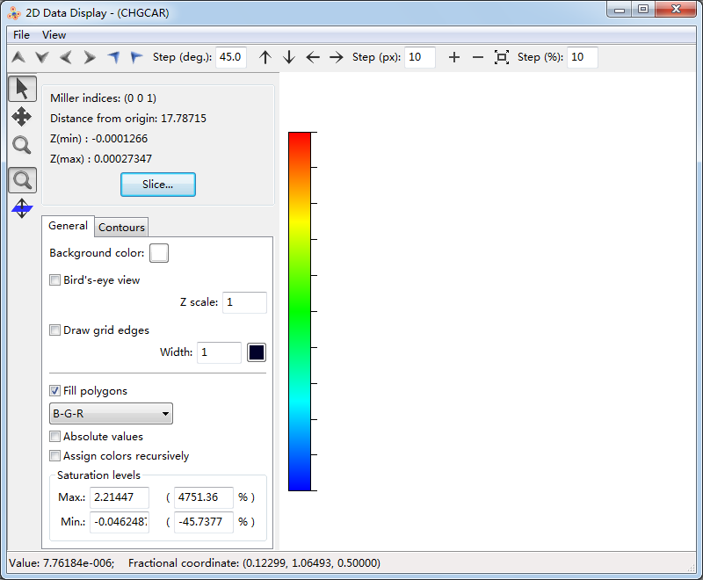Select the pointer arrow tool
Image resolution: width=703 pixels, height=580 pixels.
(x=22, y=89)
